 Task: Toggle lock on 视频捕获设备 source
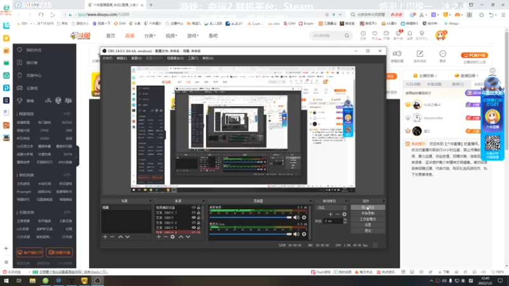[199, 208]
